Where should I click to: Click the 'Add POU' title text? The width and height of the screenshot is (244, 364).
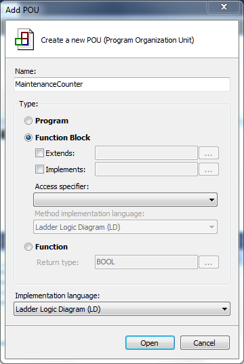tap(22, 10)
